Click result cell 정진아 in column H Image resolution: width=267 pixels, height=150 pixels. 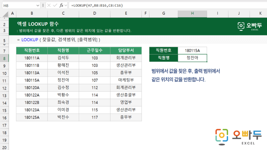coord(192,58)
